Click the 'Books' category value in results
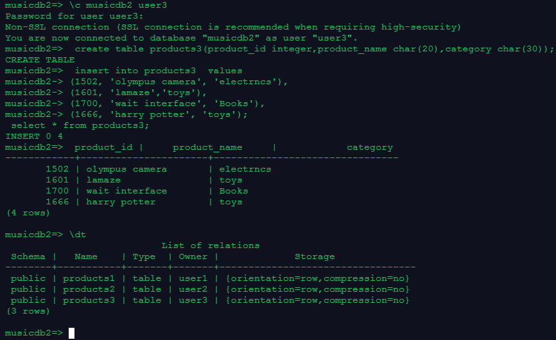Screen dimensions: 556x340 (234, 191)
